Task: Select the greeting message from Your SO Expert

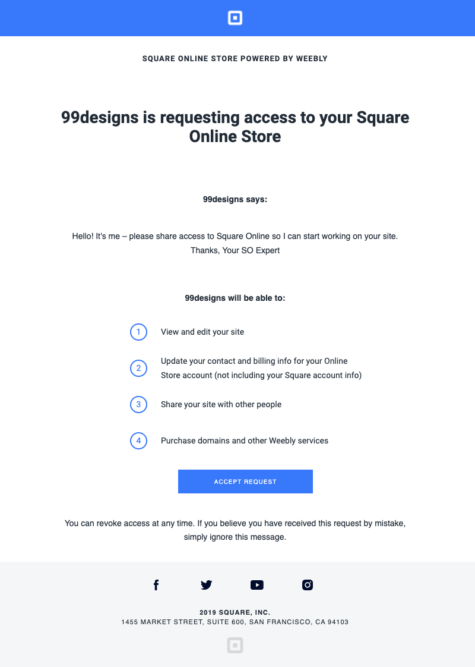Action: click(x=235, y=243)
